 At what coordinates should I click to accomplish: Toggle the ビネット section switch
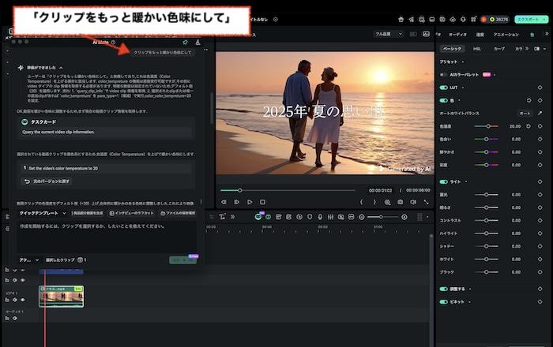[x=444, y=301]
